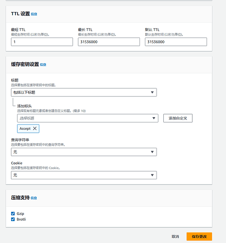Expand the 包括以下标题 headers dropdown
Screen dimensions: 226x243
(x=84, y=92)
